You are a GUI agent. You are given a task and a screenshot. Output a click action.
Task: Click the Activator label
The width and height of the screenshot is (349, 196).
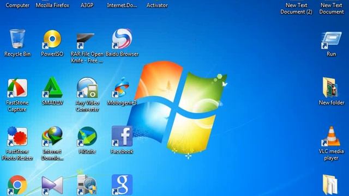tap(157, 5)
